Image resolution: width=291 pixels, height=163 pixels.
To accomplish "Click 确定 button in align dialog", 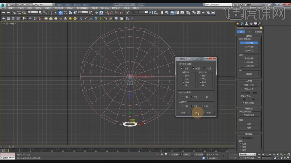I will point(196,112).
